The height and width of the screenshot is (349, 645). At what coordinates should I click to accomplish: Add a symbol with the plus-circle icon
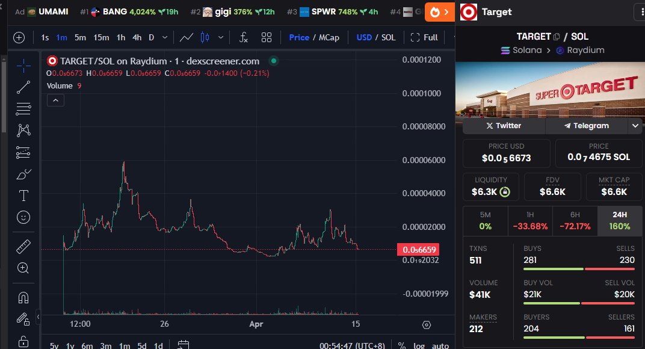(x=19, y=37)
